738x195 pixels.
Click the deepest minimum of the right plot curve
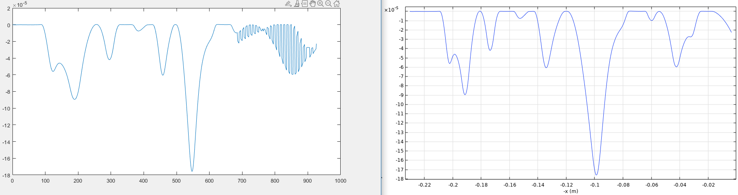[596, 175]
